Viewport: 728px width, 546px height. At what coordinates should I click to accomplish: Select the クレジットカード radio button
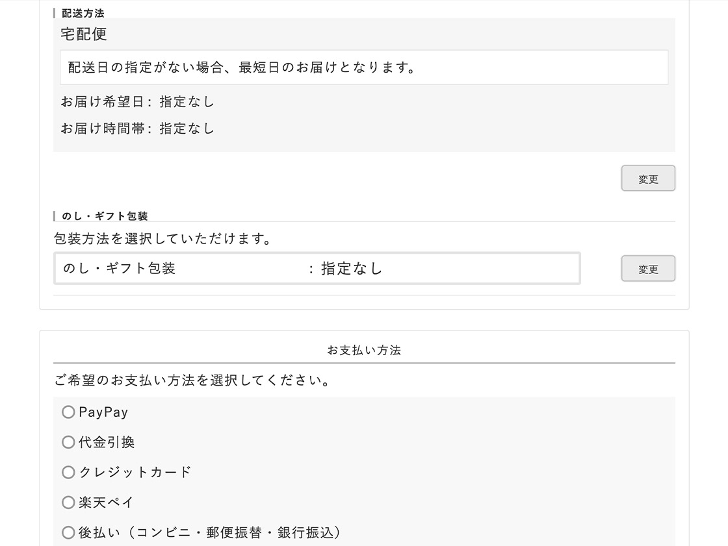pos(68,472)
